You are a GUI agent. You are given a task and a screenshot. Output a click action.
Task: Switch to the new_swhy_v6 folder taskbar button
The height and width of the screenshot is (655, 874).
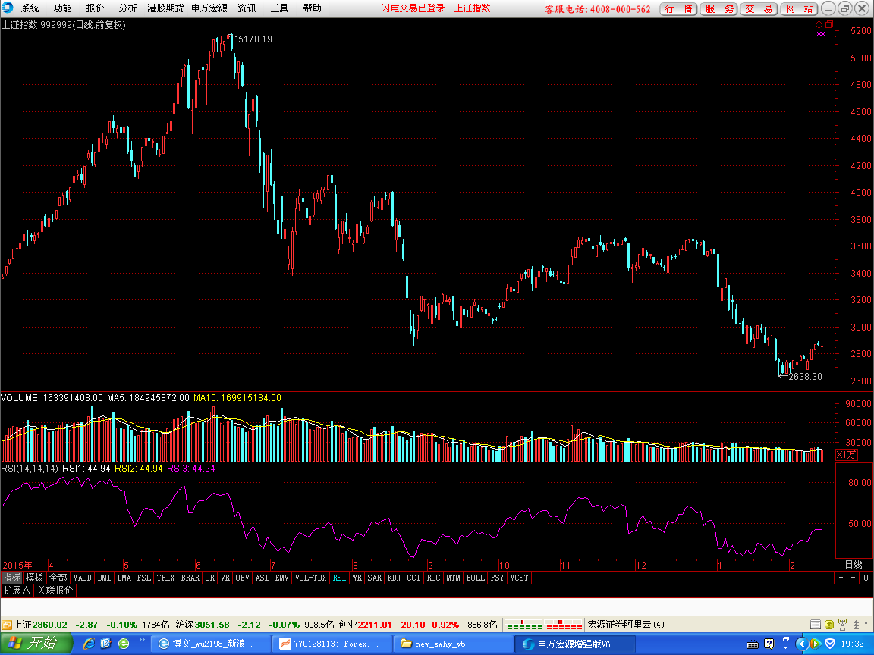(452, 644)
